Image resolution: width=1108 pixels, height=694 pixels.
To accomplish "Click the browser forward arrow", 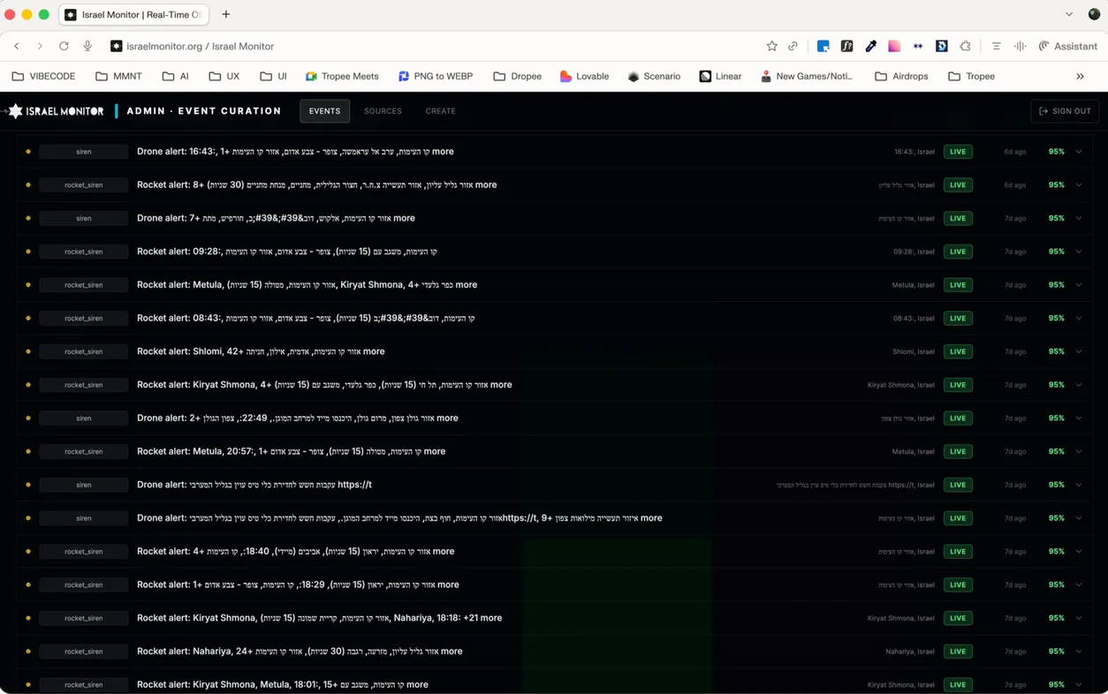I will point(40,46).
